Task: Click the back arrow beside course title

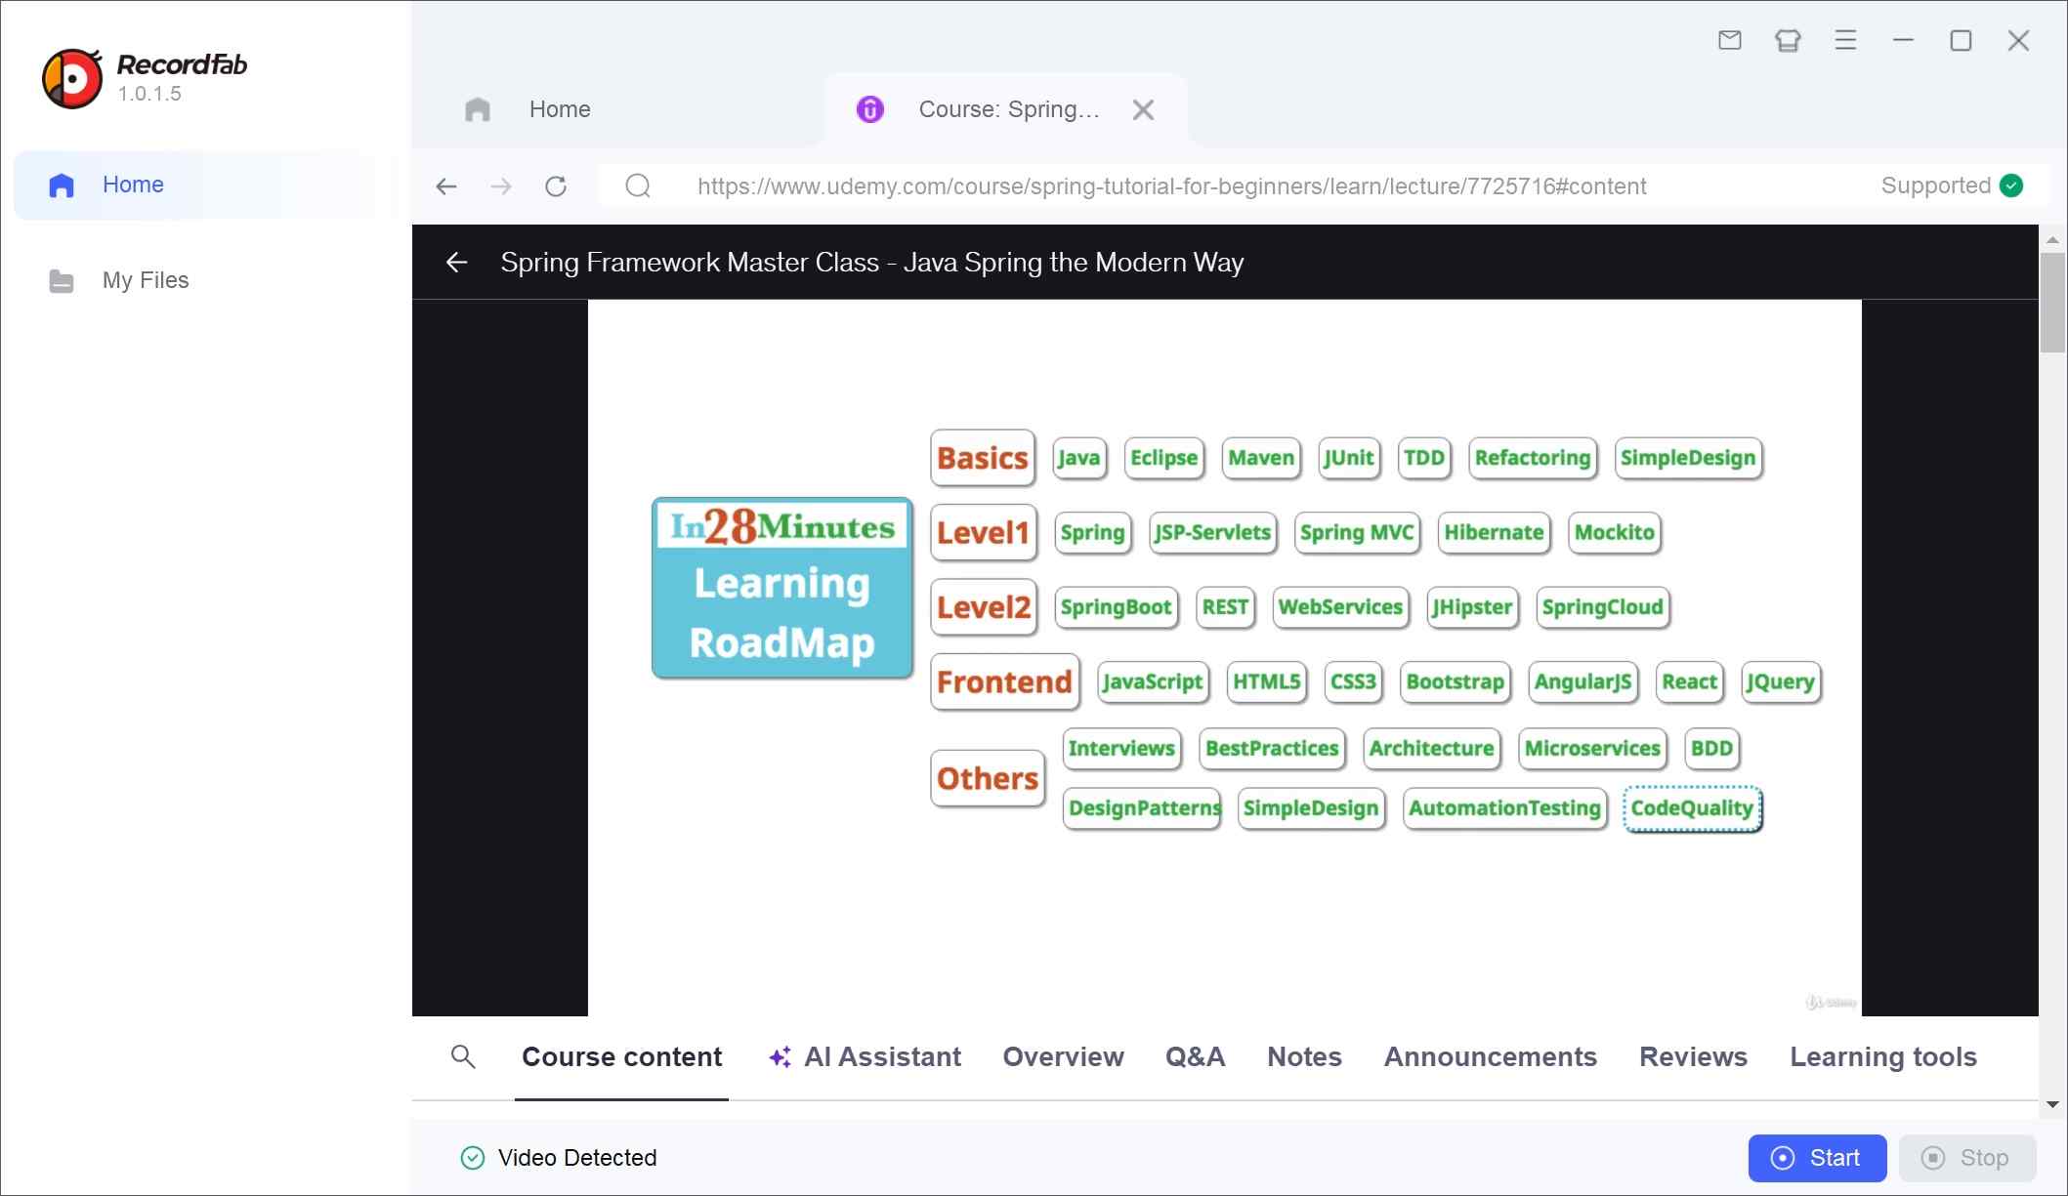Action: click(456, 263)
